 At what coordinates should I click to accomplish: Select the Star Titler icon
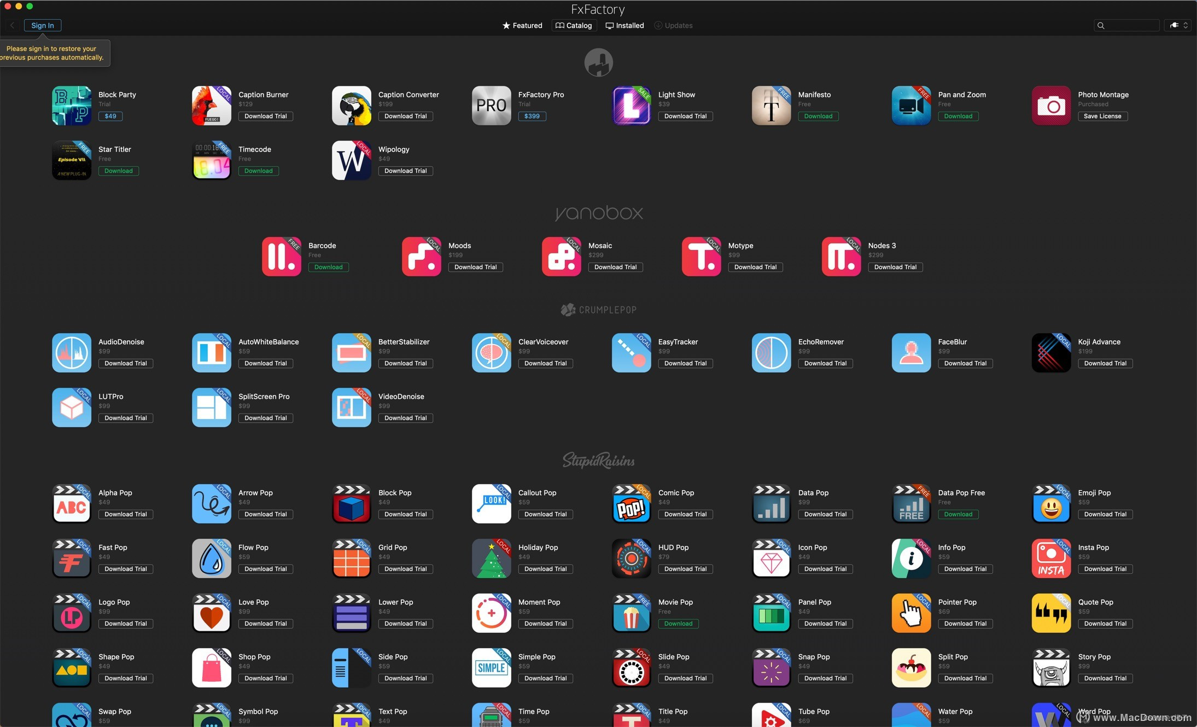tap(72, 160)
